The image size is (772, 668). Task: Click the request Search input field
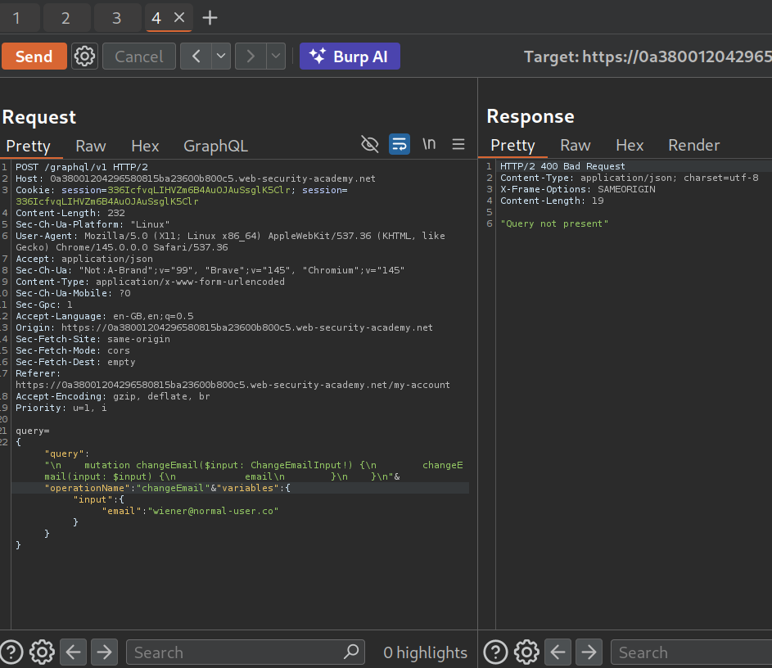(233, 652)
